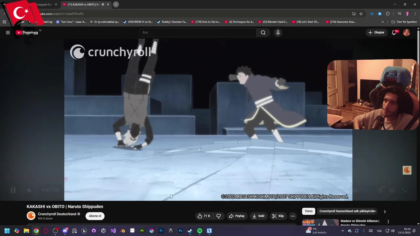Open Blender Hard S... bookmark

(x=273, y=22)
